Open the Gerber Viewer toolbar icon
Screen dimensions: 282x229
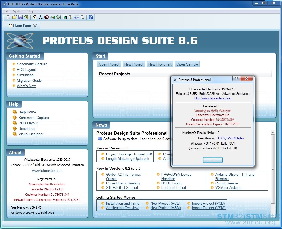point(59,17)
